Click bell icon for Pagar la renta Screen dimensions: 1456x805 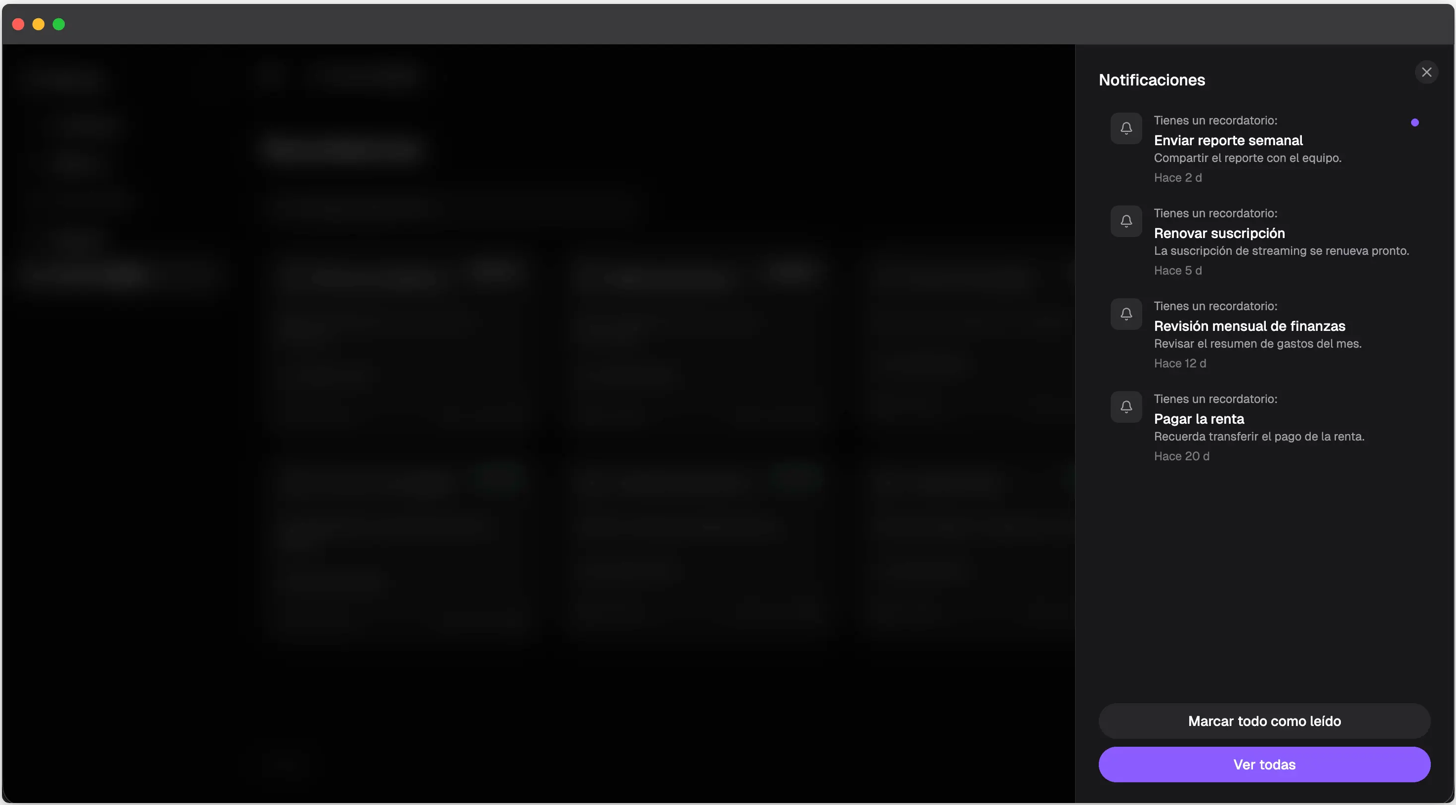coord(1126,407)
